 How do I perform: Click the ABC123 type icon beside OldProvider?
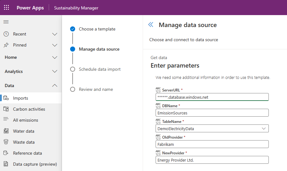pyautogui.click(x=158, y=137)
